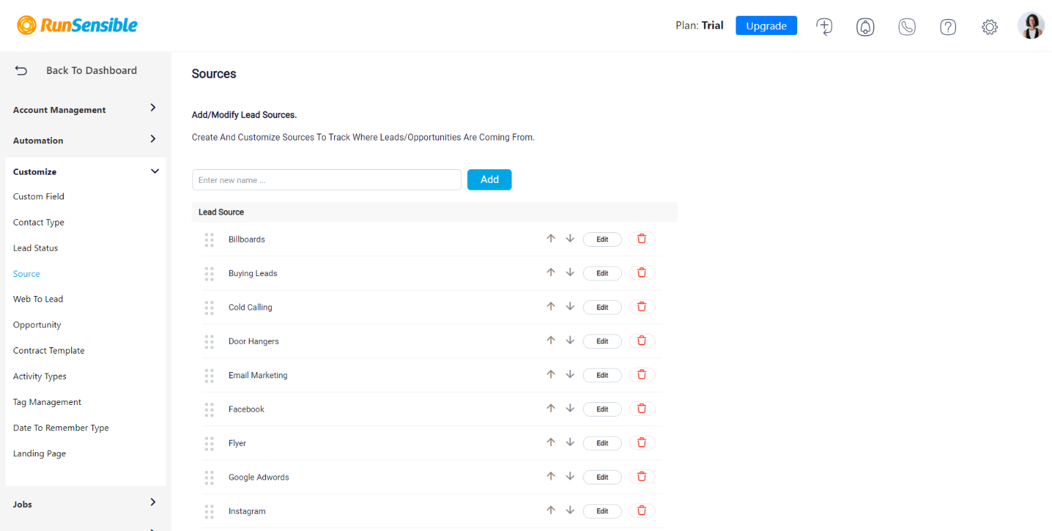Move Buying Leads up one position
The width and height of the screenshot is (1052, 531).
coord(551,272)
